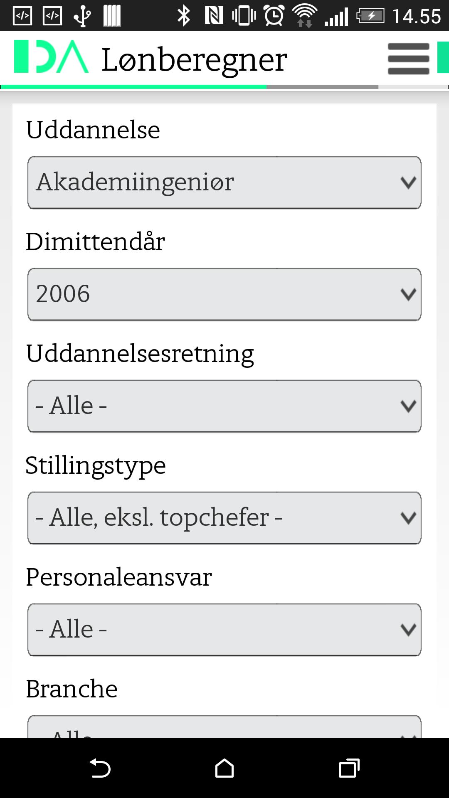Tap the USB connection status icon

point(82,16)
